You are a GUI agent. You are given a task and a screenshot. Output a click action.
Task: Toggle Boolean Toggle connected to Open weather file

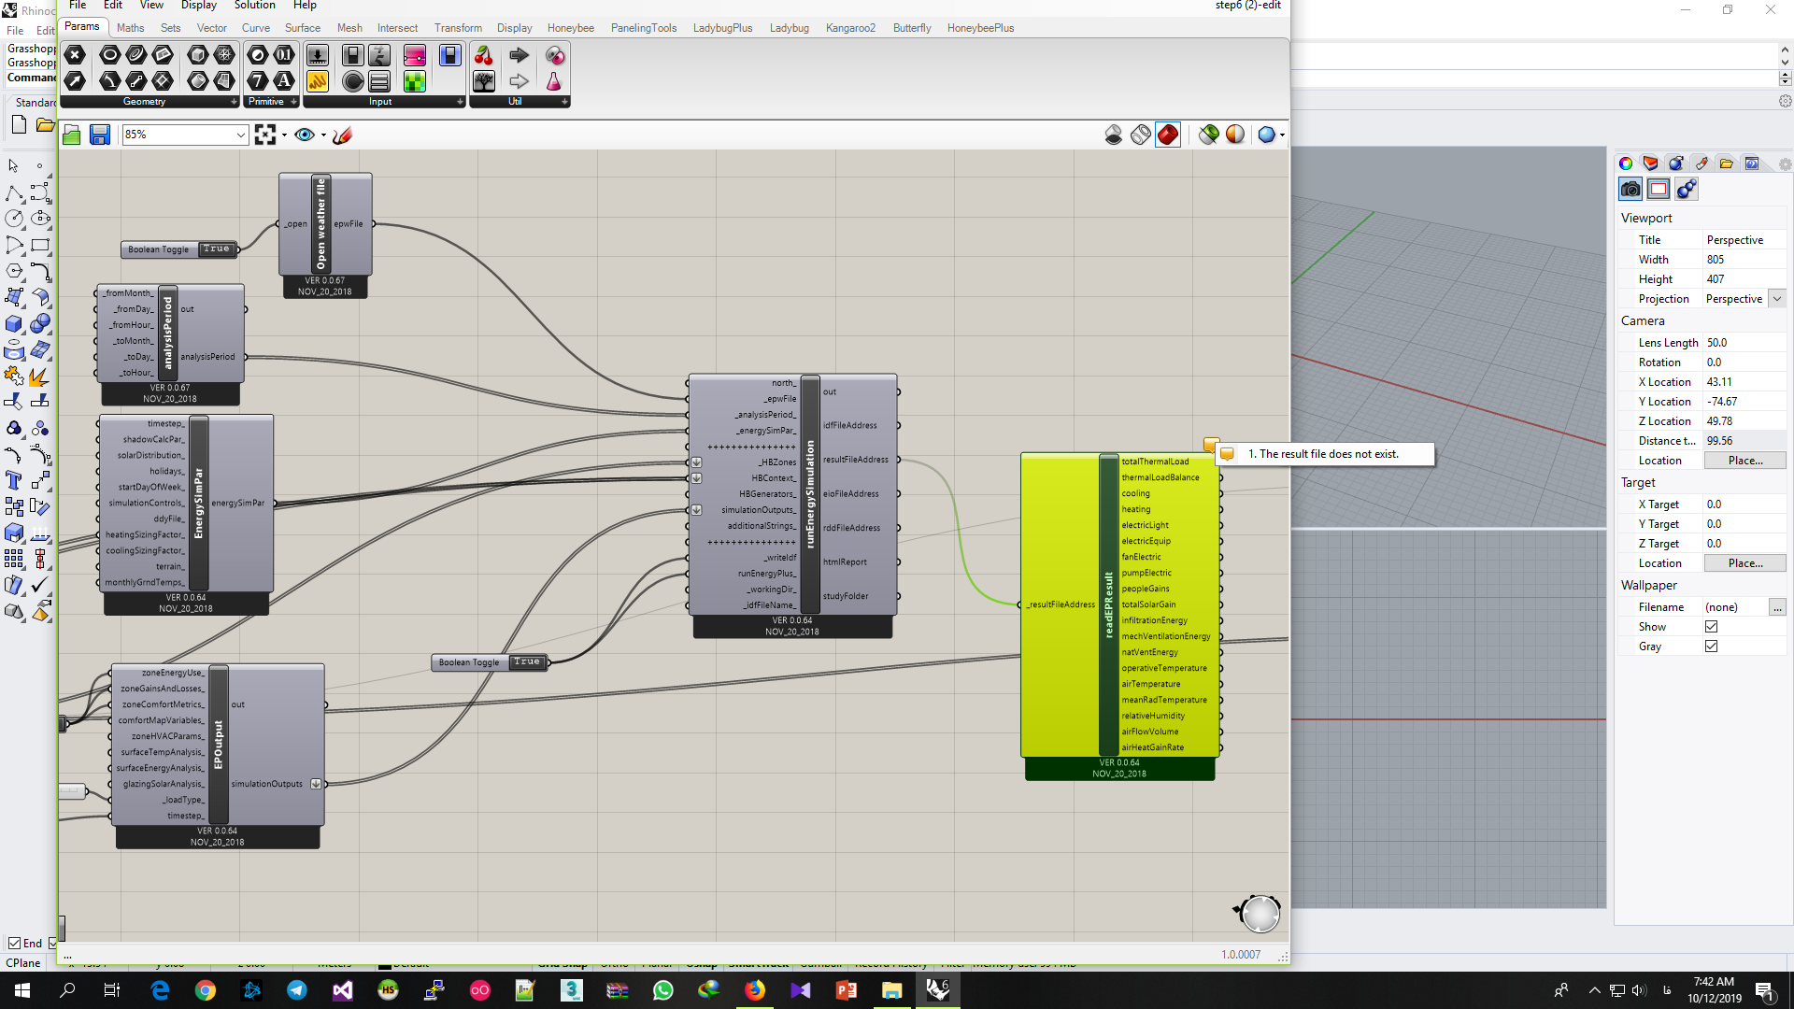216,249
